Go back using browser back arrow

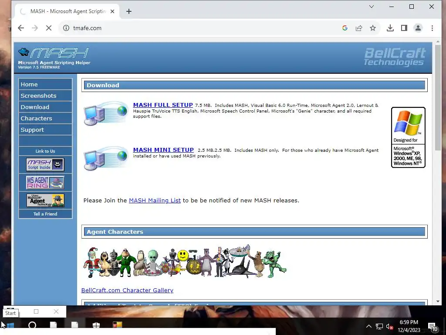[21, 28]
